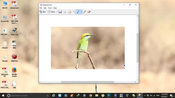The height and width of the screenshot is (98, 175).
Task: Select the Mozilla Firefox desktop shortcut
Action: (14, 72)
